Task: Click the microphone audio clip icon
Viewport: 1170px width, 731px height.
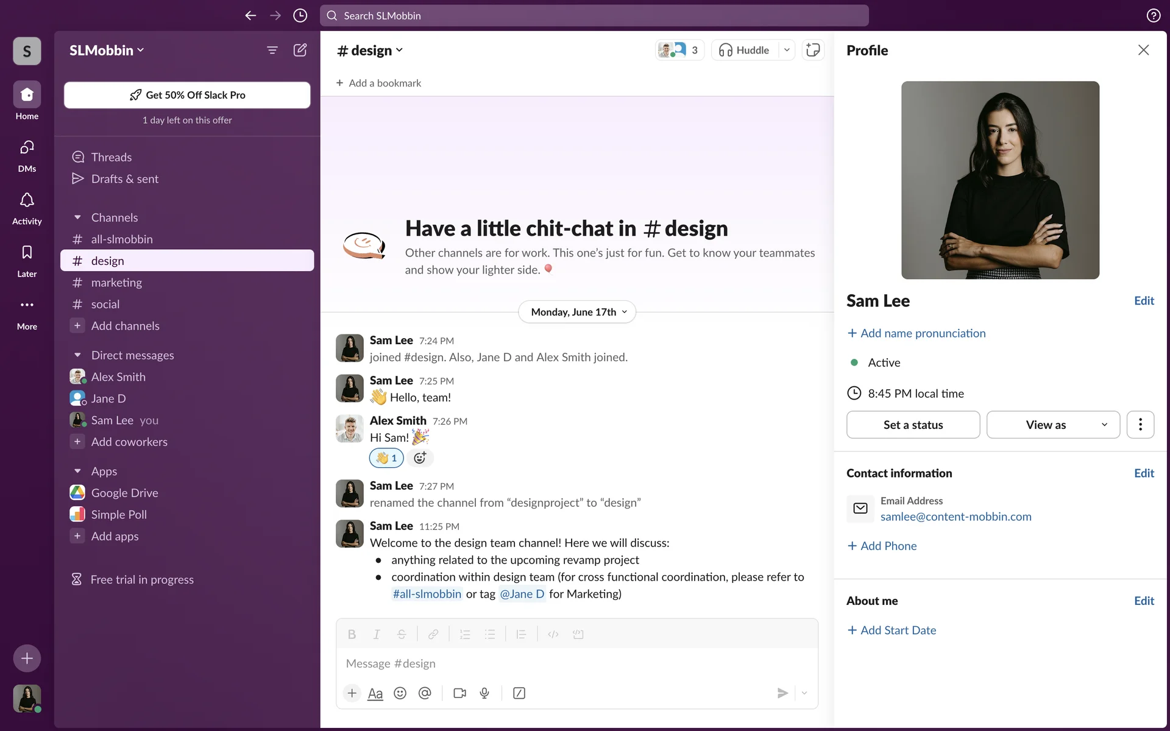Action: pyautogui.click(x=484, y=693)
